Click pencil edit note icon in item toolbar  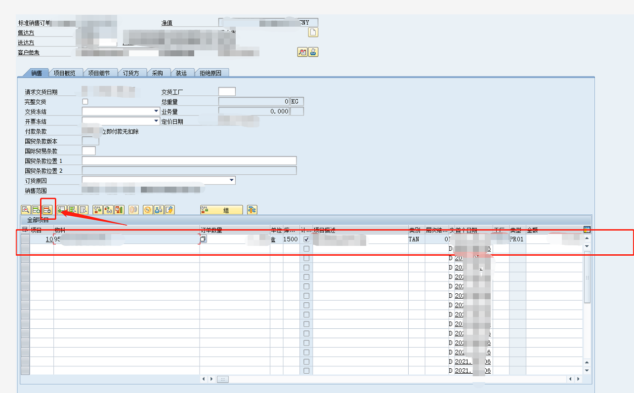(169, 210)
